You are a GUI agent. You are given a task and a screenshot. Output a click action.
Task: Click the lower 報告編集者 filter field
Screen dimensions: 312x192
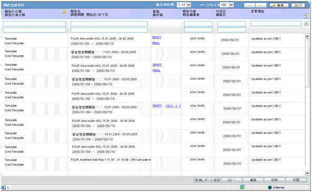pyautogui.click(x=198, y=30)
